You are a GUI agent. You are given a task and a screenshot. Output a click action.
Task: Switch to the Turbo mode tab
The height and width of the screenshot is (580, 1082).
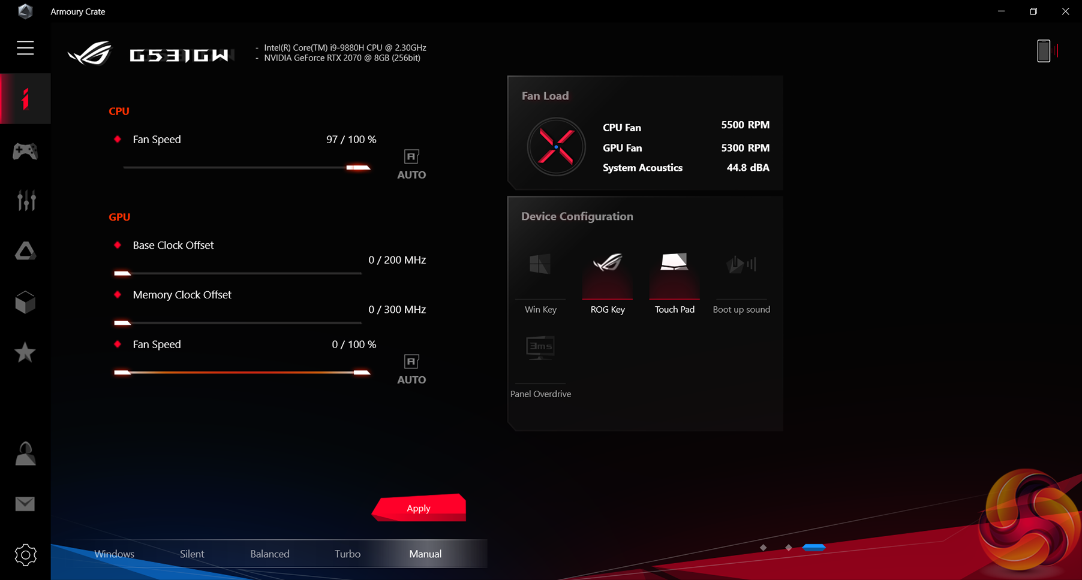click(348, 554)
